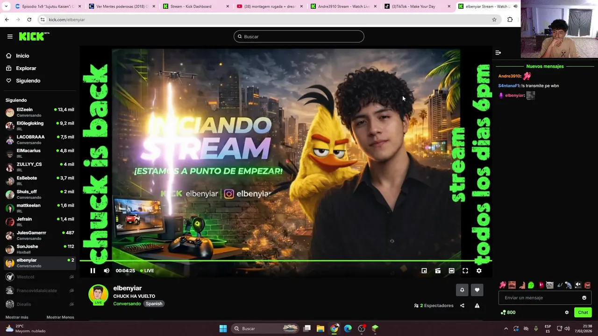Toggle the follow heart button
The width and height of the screenshot is (598, 336).
point(477,290)
